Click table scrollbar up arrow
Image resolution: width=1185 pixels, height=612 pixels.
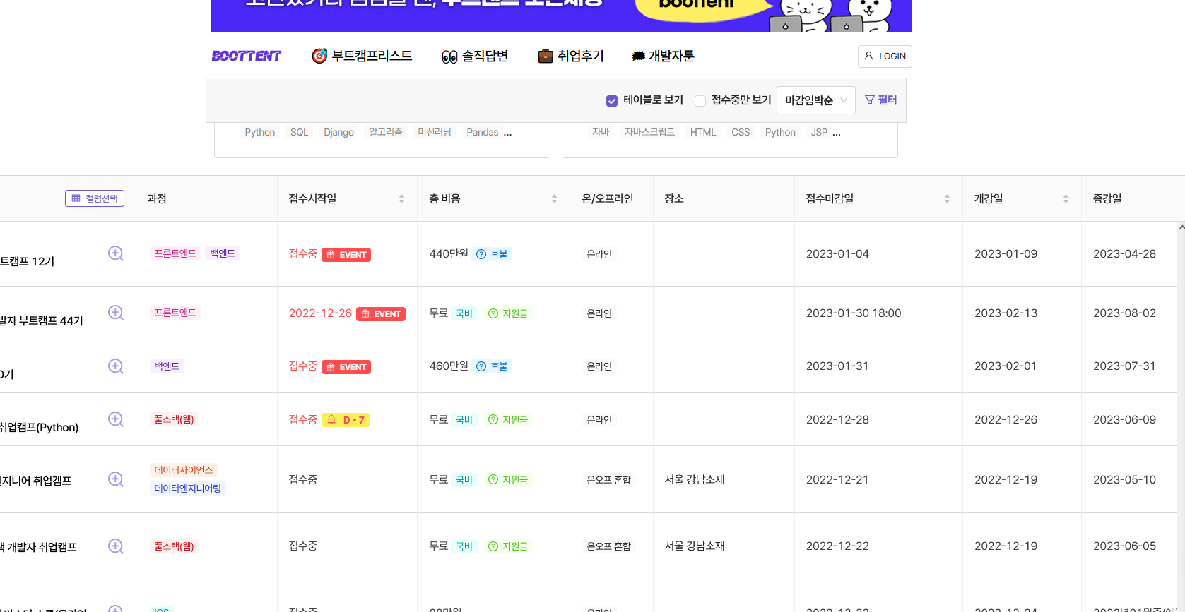1181,227
